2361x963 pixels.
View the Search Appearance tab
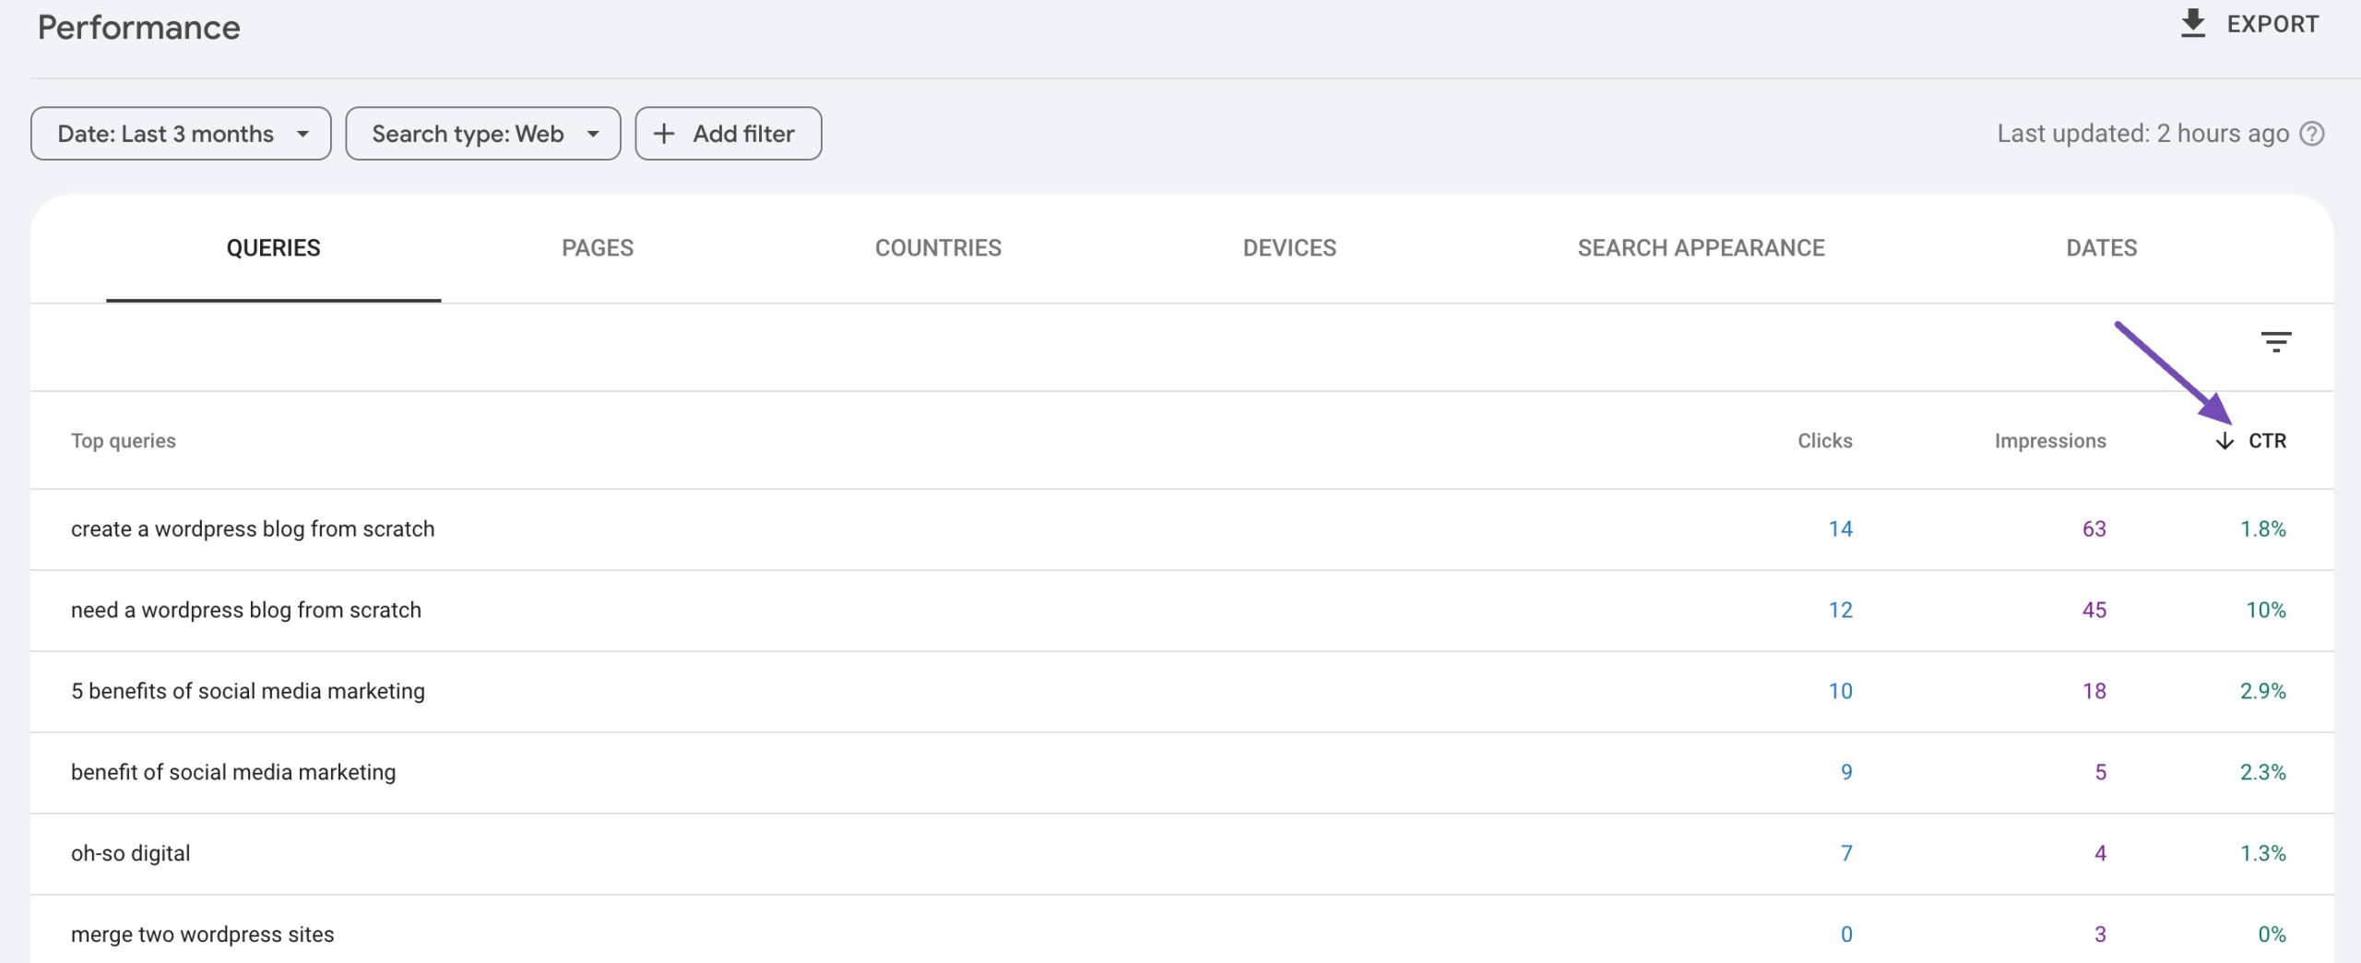[x=1700, y=248]
